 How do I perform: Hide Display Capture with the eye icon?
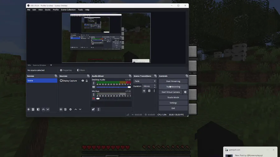pos(83,81)
